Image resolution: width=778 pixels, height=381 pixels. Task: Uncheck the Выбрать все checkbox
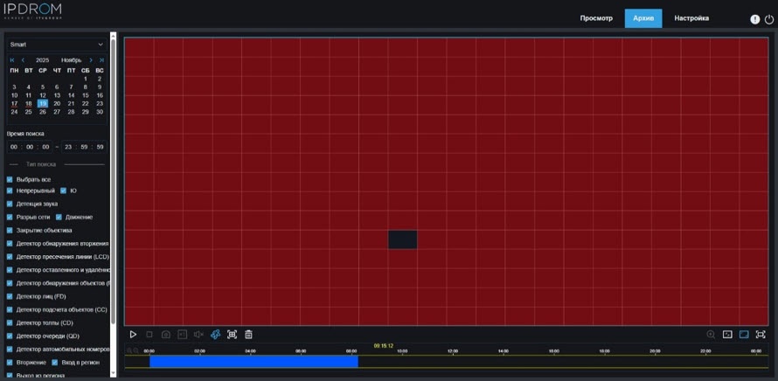[10, 179]
